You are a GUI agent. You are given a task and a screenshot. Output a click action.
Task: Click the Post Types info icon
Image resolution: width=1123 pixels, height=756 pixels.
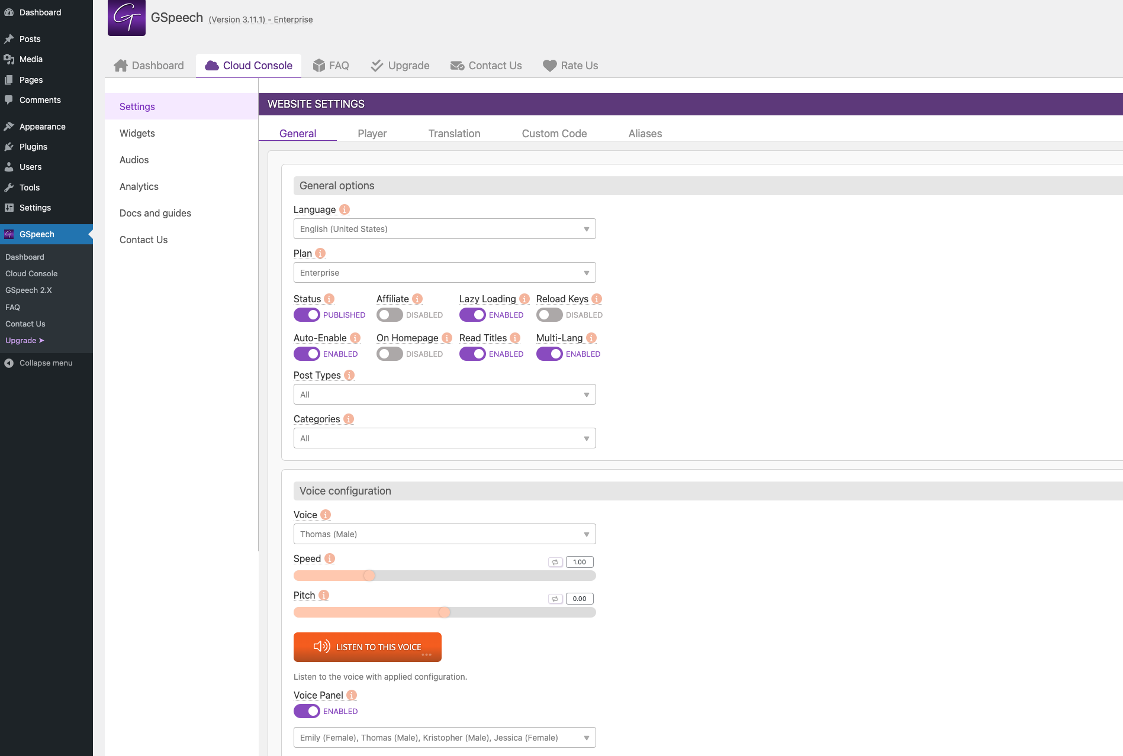(349, 375)
